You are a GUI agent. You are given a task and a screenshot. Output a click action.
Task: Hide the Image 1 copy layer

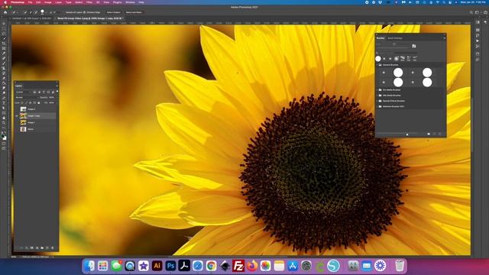[17, 116]
